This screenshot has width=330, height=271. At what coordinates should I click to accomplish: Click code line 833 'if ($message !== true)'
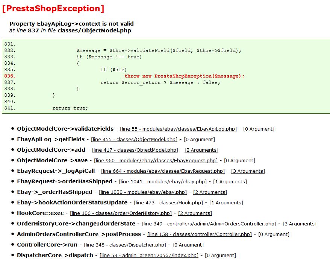click(109, 57)
